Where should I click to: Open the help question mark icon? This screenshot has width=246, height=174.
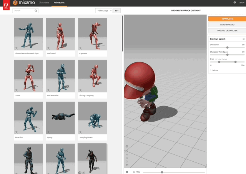pos(234,2)
